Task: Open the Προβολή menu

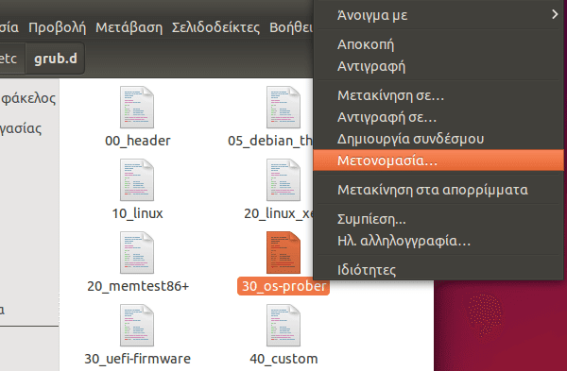Action: pos(57,27)
